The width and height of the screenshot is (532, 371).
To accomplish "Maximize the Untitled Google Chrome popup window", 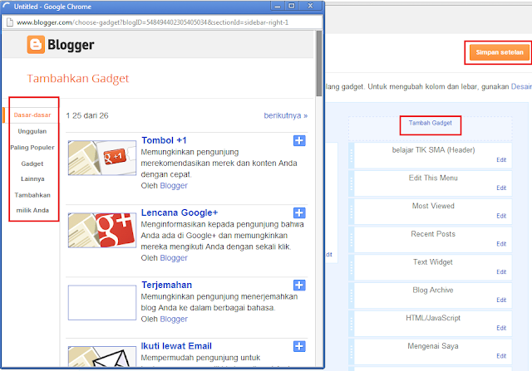I will tap(292, 6).
